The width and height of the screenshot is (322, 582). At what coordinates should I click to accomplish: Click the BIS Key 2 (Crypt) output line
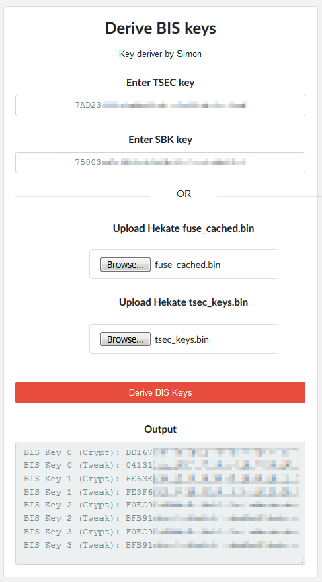161,505
